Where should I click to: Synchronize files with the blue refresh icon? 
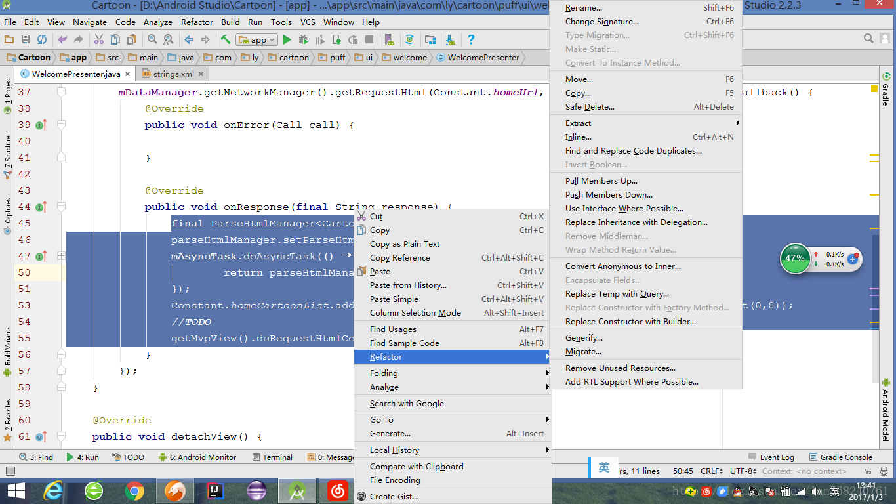point(42,39)
